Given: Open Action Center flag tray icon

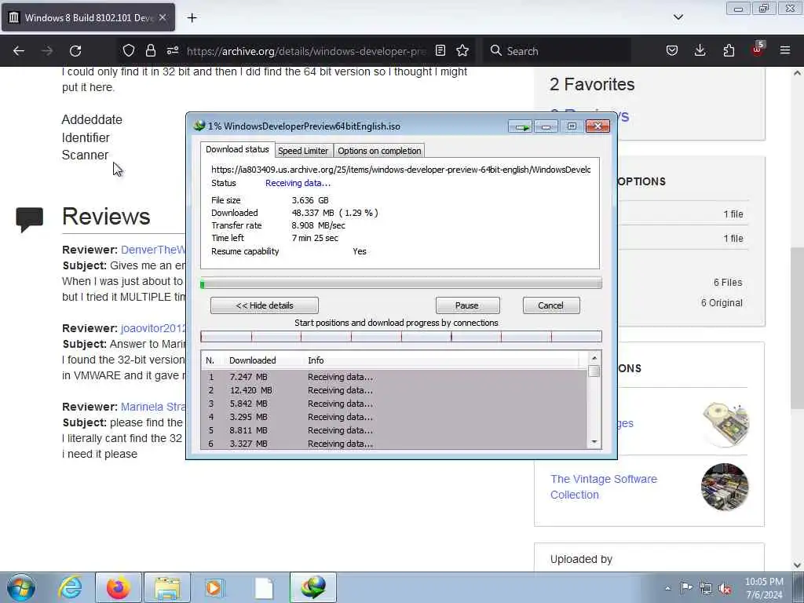Looking at the screenshot, I should point(686,588).
